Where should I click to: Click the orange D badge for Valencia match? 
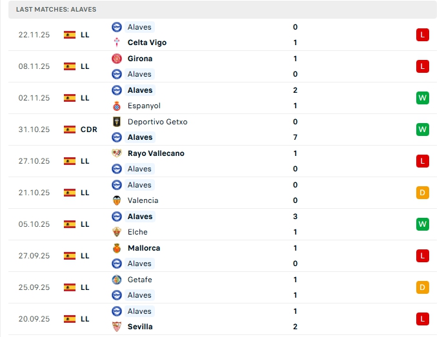coord(423,193)
